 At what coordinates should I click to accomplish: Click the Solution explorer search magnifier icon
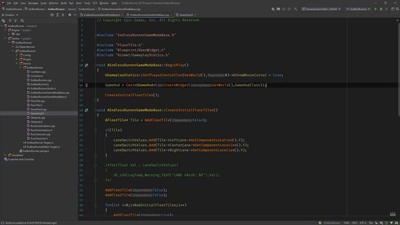pyautogui.click(x=22, y=21)
